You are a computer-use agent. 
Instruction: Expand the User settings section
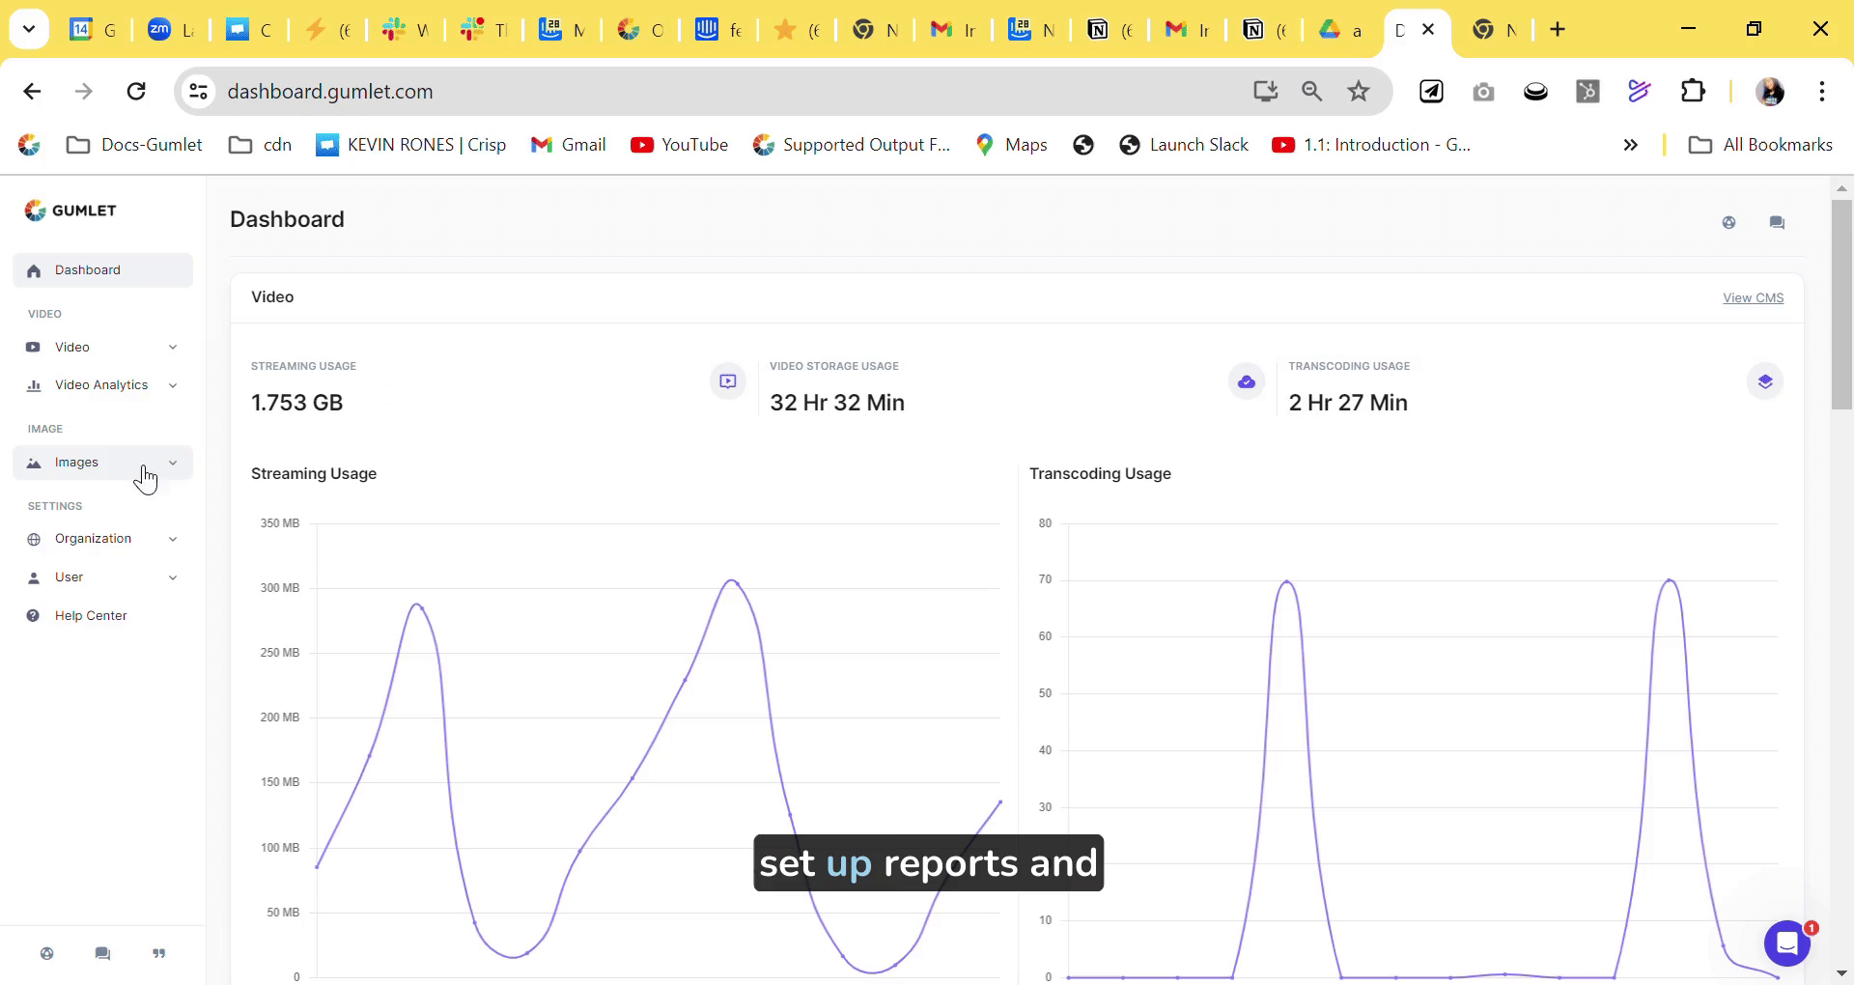tap(102, 577)
